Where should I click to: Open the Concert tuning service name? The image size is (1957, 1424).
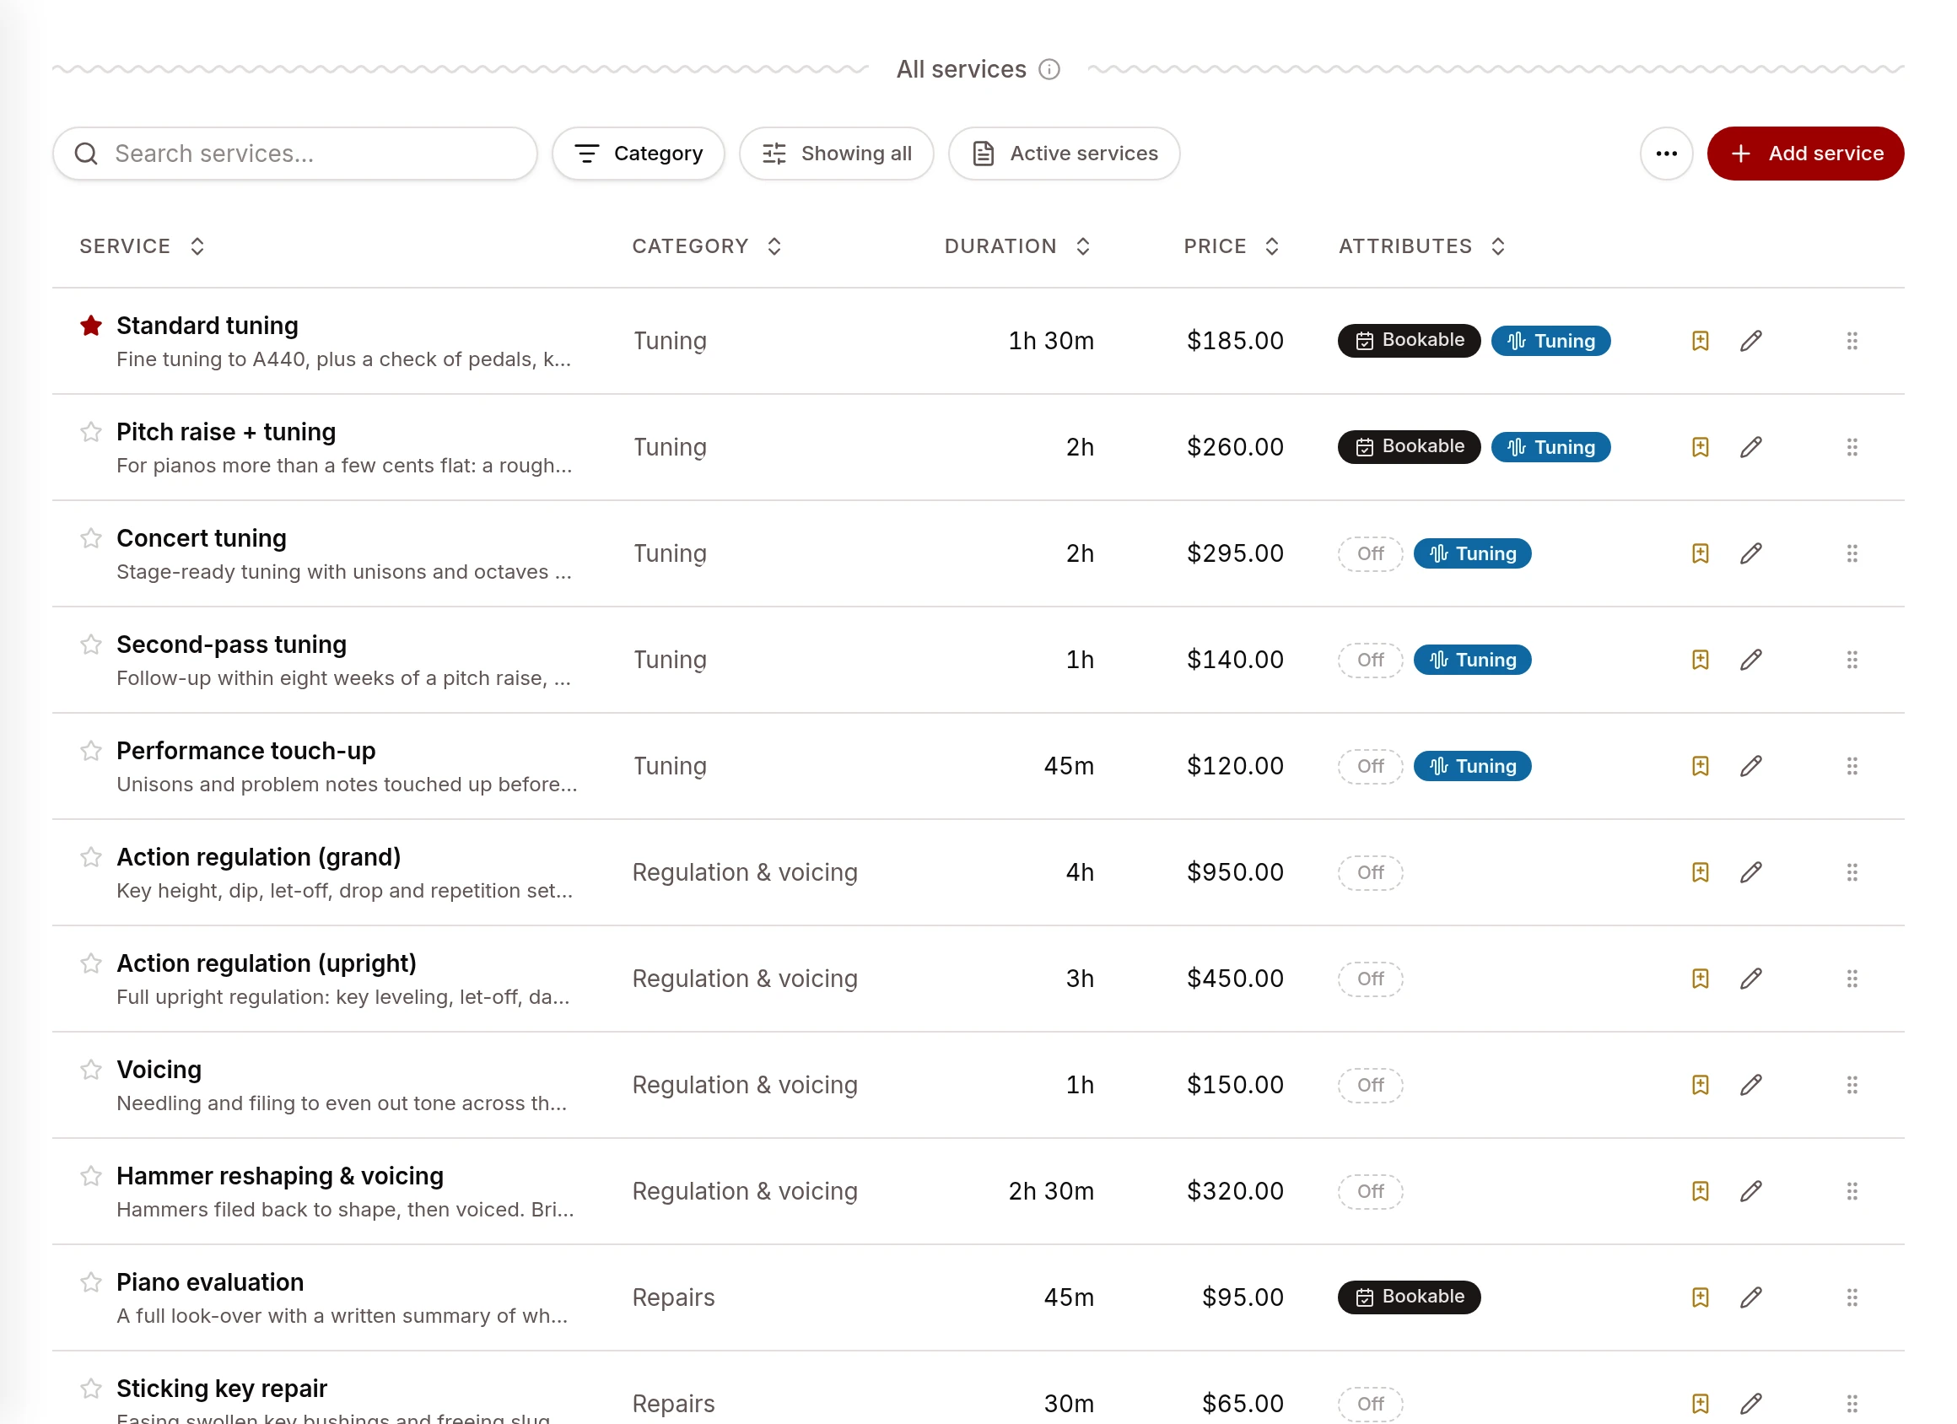pyautogui.click(x=201, y=537)
